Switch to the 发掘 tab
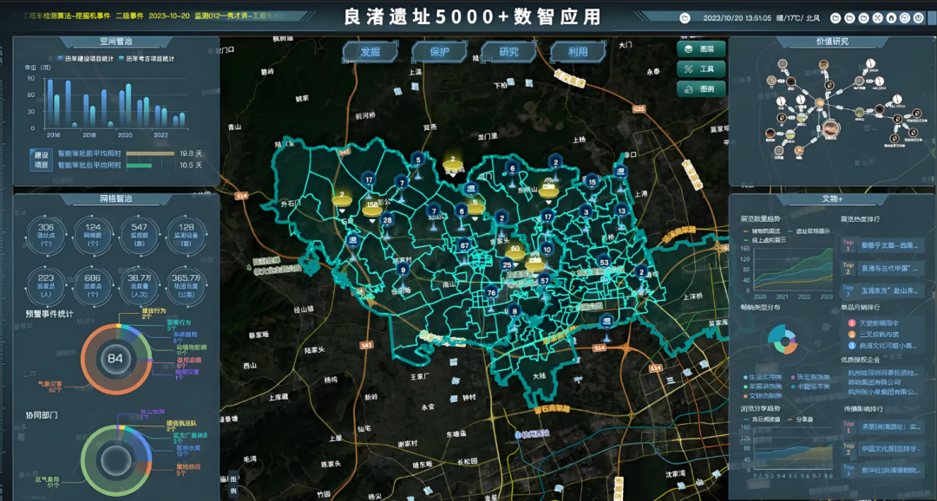937x501 pixels. [x=370, y=52]
